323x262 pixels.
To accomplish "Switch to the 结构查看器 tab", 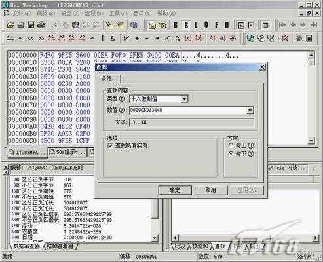I will [60, 246].
